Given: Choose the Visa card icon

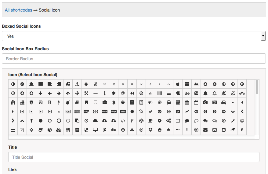Looking at the screenshot, I should pyautogui.click(x=123, y=112).
